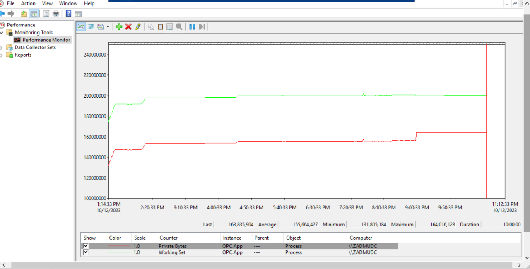Expand the Data Collector Sets node
530x269 pixels.
click(x=2, y=48)
